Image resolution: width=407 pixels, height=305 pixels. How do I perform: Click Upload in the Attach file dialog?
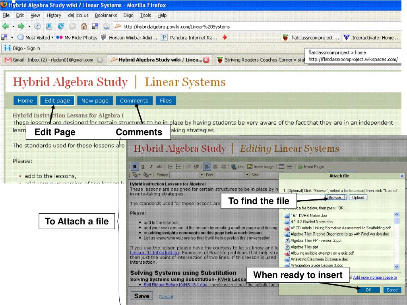pyautogui.click(x=358, y=197)
